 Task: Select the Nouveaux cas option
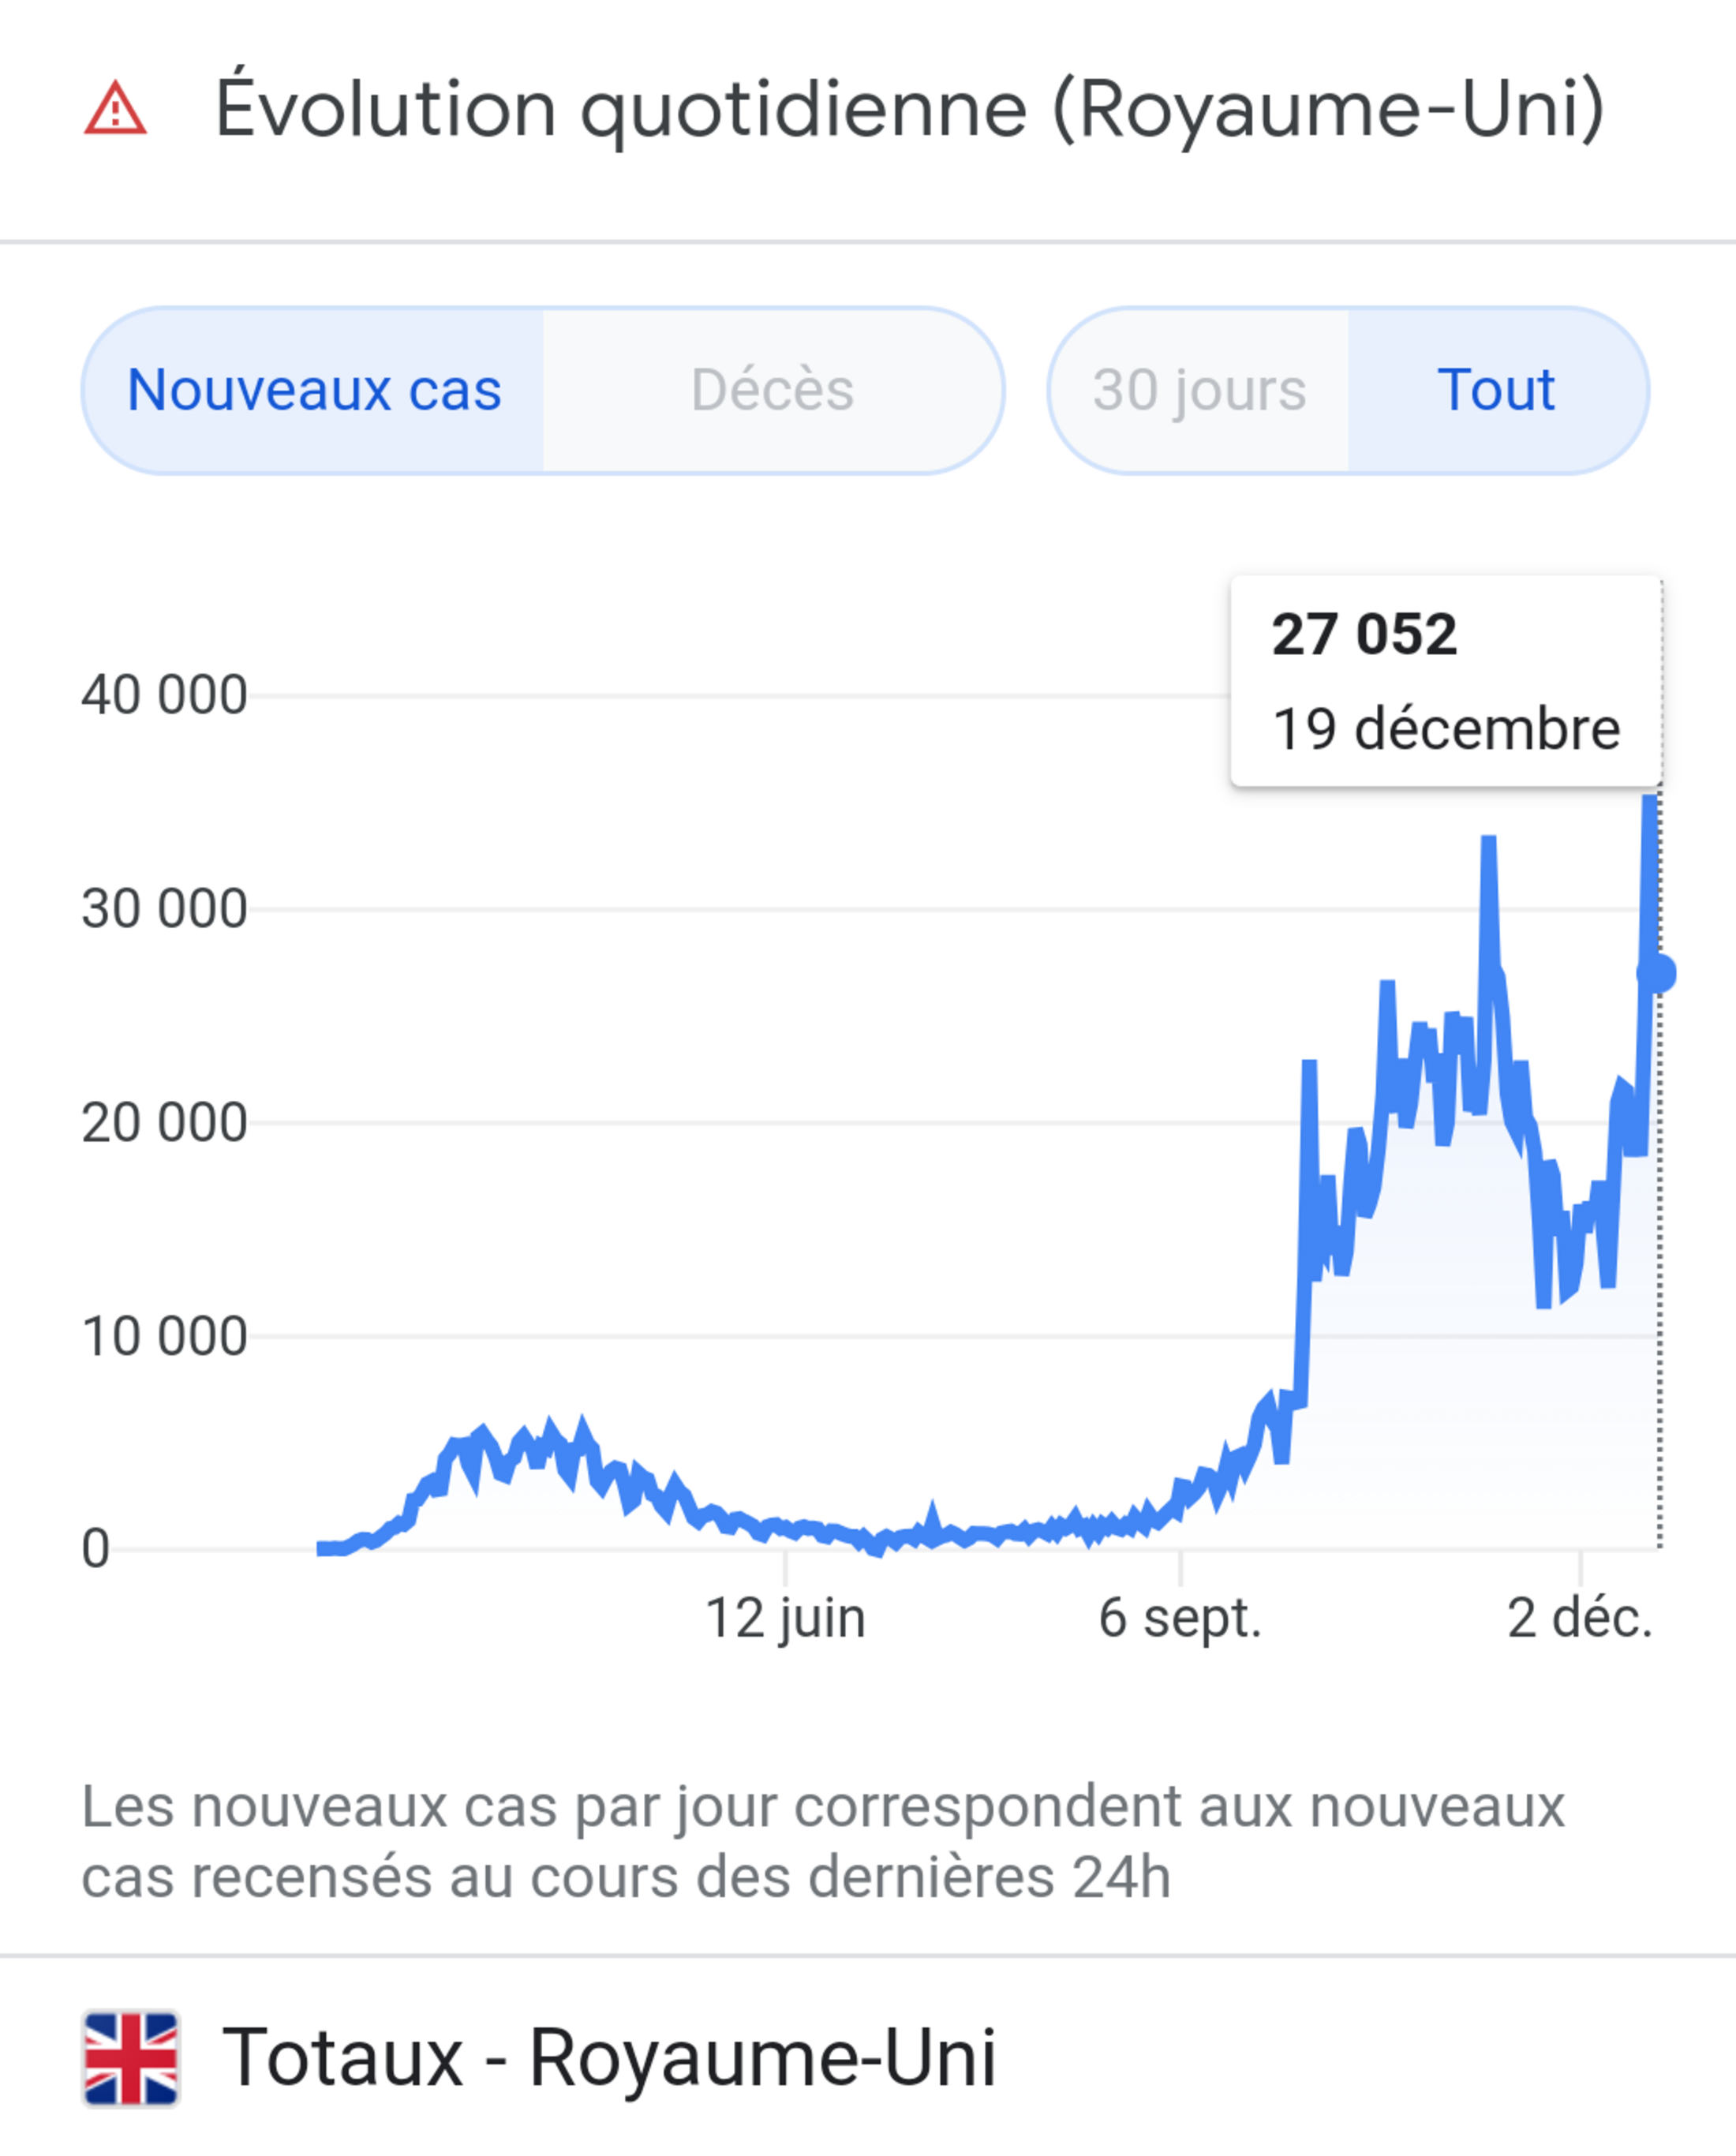(314, 390)
